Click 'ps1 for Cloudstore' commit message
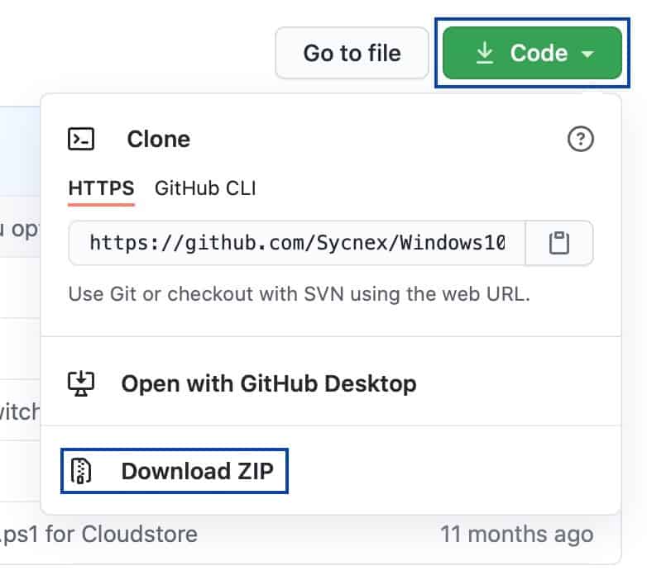The image size is (647, 585). [98, 535]
